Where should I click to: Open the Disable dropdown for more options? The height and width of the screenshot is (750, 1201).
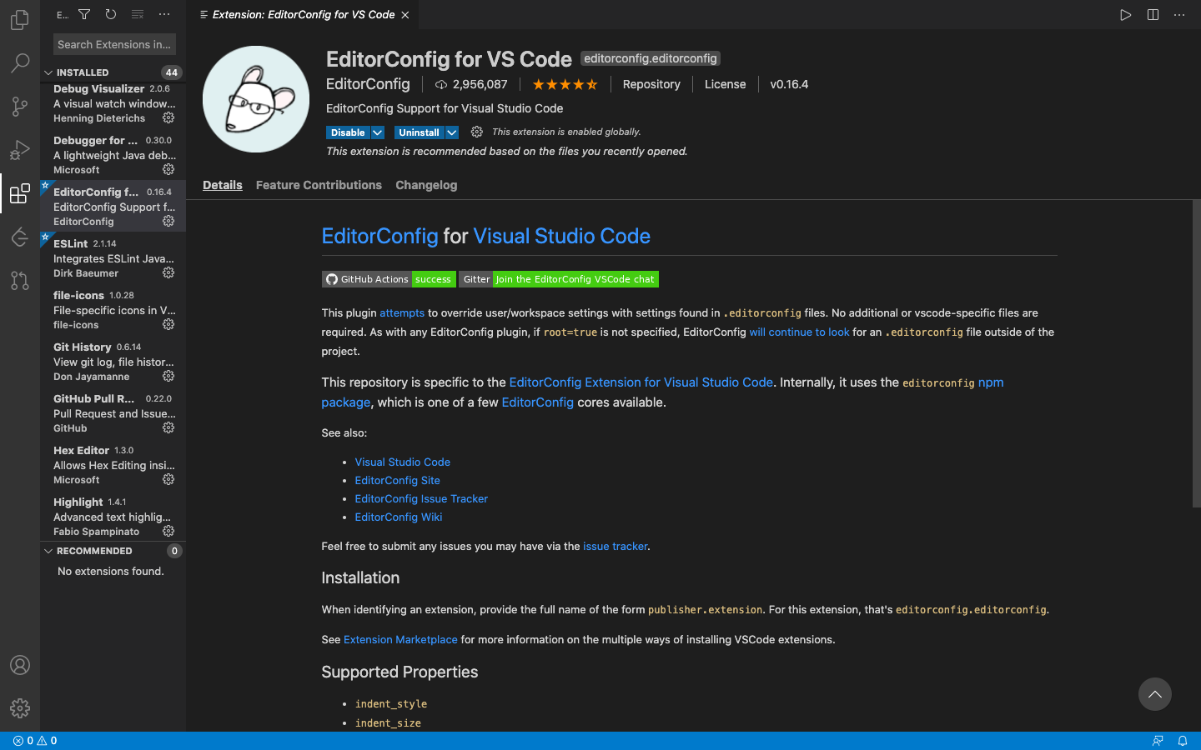click(x=377, y=132)
